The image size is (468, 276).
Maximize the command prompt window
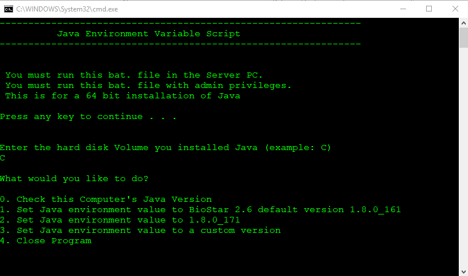pyautogui.click(x=429, y=9)
